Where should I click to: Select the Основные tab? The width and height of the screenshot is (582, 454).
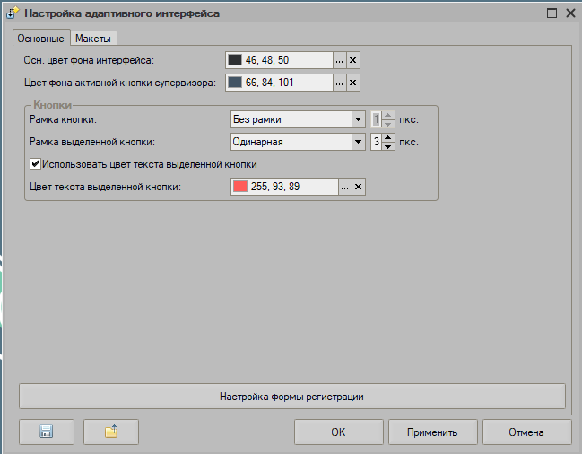pos(40,39)
